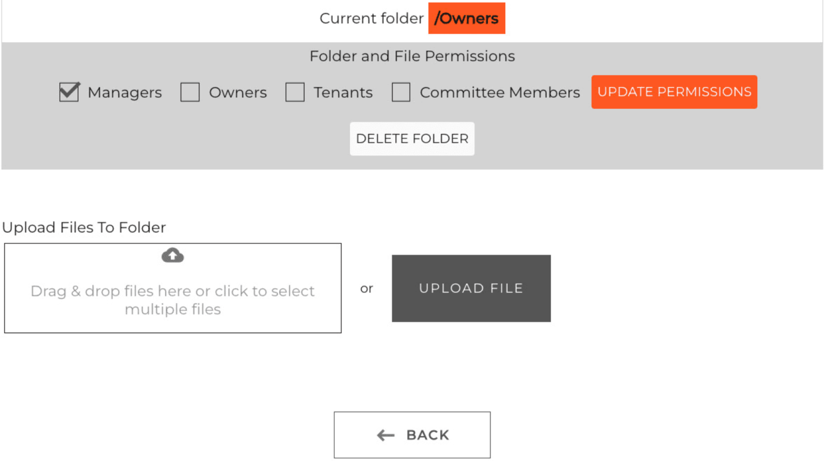Image resolution: width=826 pixels, height=464 pixels.
Task: Click the Update Permissions button
Action: click(674, 92)
